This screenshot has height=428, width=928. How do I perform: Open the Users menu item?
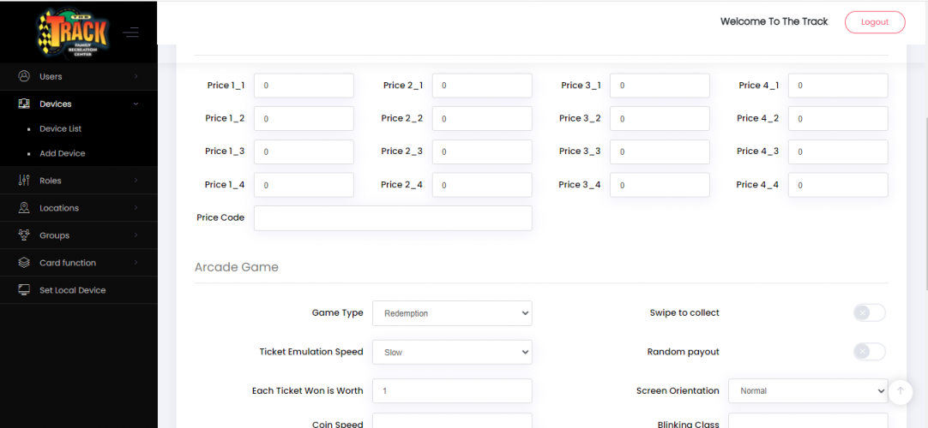79,76
